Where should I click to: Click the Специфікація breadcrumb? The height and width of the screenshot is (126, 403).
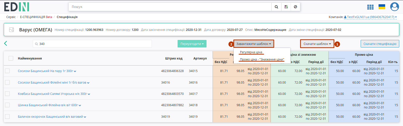pyautogui.click(x=67, y=17)
